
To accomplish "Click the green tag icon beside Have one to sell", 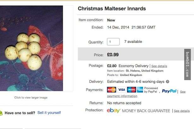I will point(1,113).
